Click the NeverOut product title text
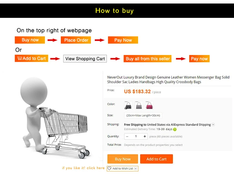The height and width of the screenshot is (177, 234). coord(168,80)
